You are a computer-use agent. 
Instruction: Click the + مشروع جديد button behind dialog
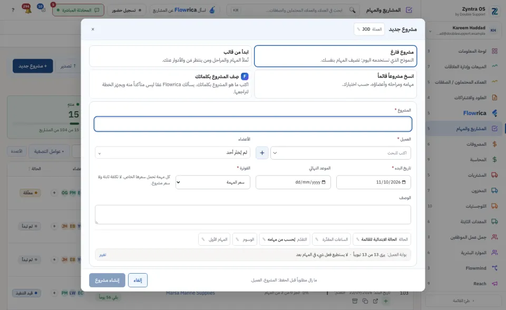pyautogui.click(x=33, y=66)
